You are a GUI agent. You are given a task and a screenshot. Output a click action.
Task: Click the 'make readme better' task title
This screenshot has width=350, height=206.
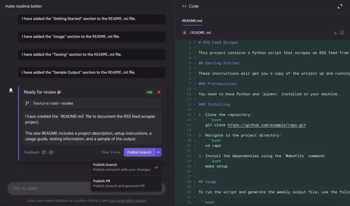(x=23, y=6)
